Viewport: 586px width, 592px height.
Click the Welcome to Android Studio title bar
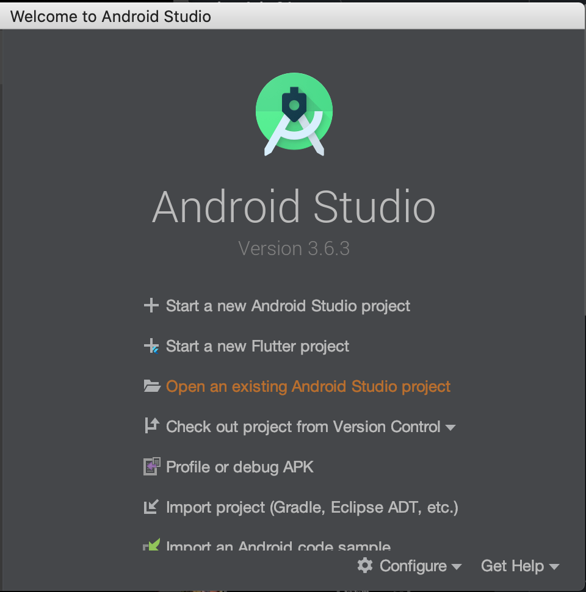pos(292,16)
